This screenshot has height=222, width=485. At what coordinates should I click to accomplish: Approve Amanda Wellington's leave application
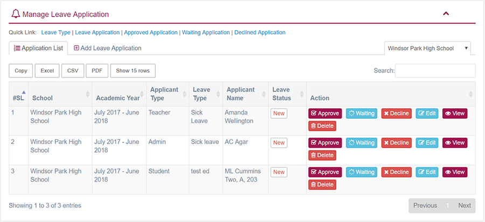(x=325, y=113)
